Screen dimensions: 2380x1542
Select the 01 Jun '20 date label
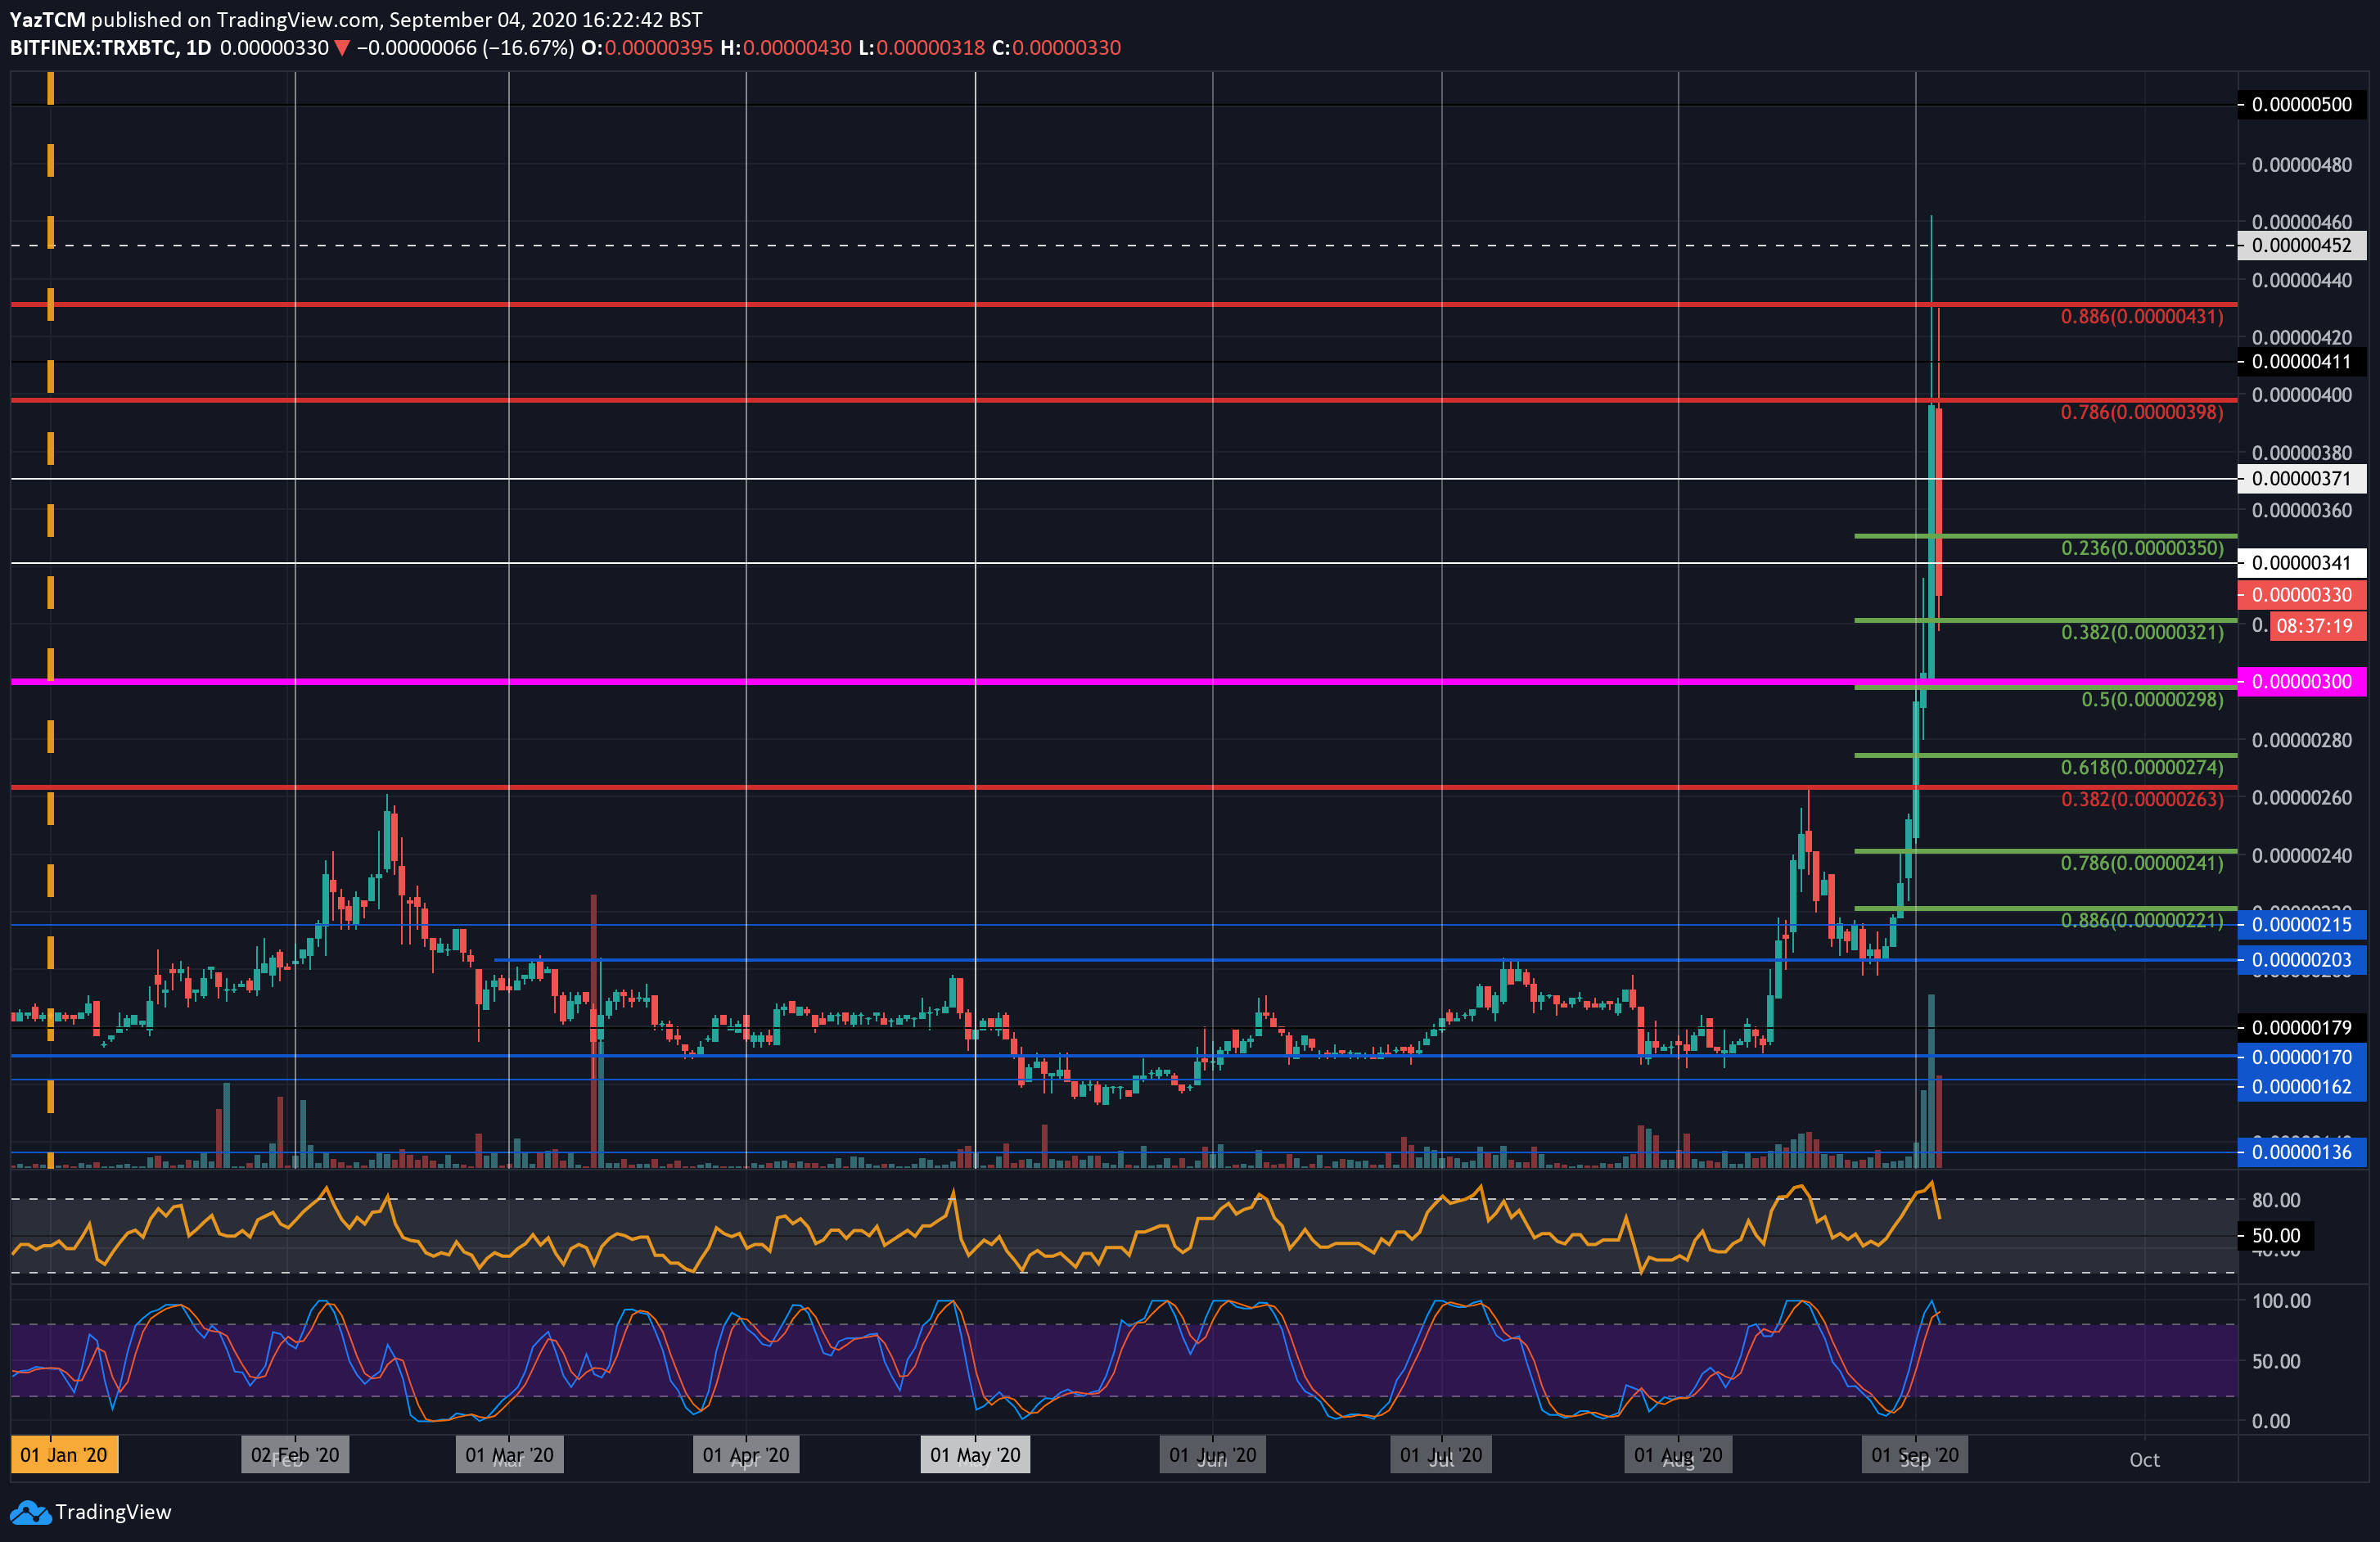coord(1213,1455)
